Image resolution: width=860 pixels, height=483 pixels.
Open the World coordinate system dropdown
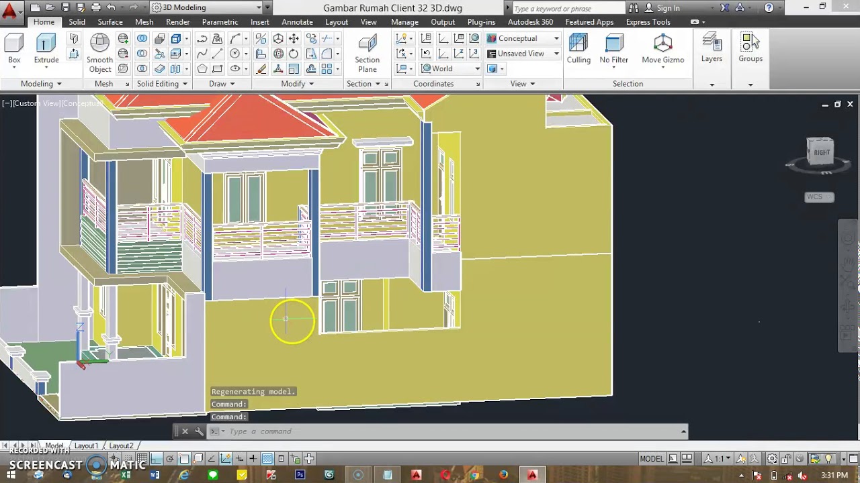pos(450,68)
